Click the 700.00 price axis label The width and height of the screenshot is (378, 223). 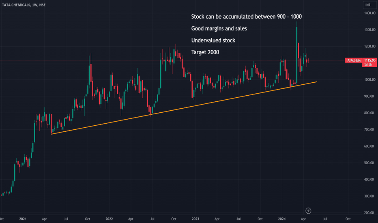click(370, 129)
